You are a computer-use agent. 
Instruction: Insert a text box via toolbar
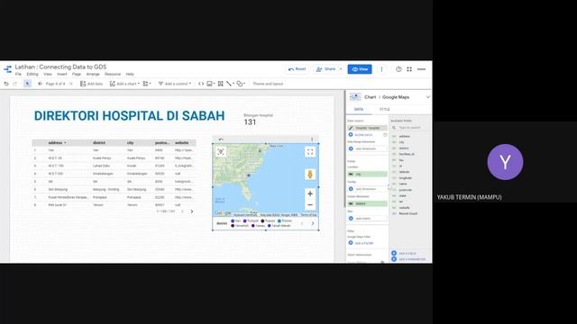click(220, 84)
